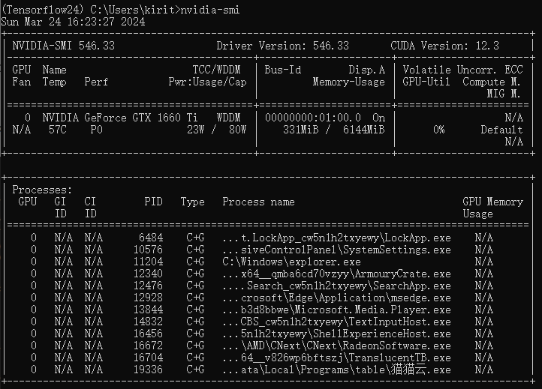The height and width of the screenshot is (389, 542).
Task: Click the TranslucentTB.exe process name
Action: pyautogui.click(x=336, y=358)
